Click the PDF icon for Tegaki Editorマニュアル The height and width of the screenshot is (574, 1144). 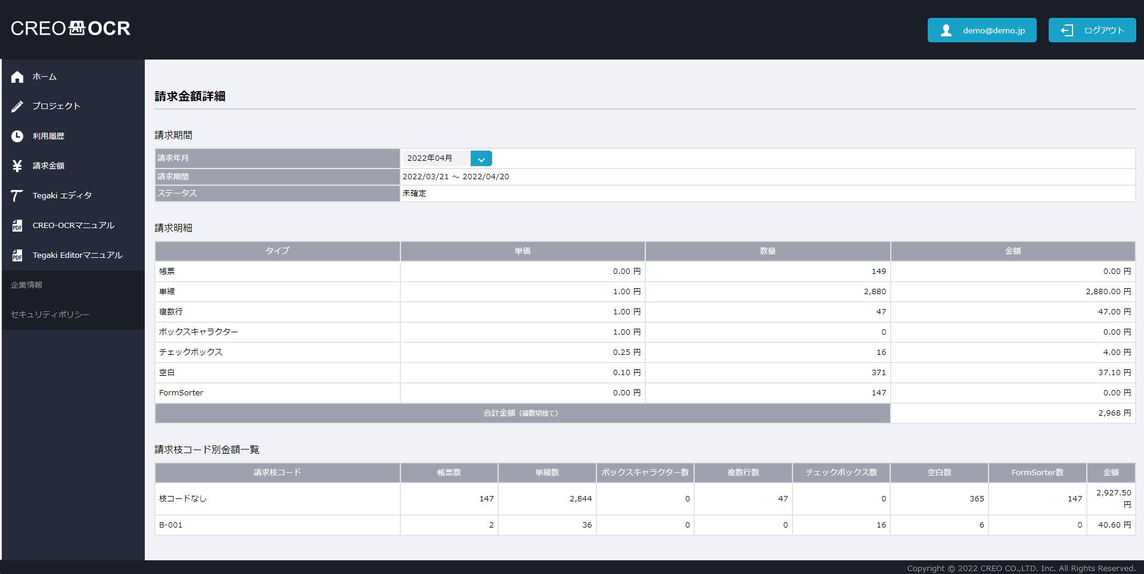(17, 255)
